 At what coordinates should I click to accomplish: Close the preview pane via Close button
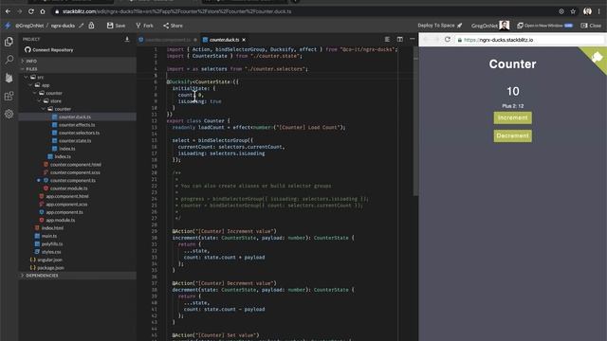click(x=591, y=26)
